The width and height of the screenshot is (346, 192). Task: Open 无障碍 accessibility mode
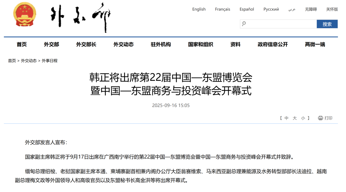[x=311, y=9]
